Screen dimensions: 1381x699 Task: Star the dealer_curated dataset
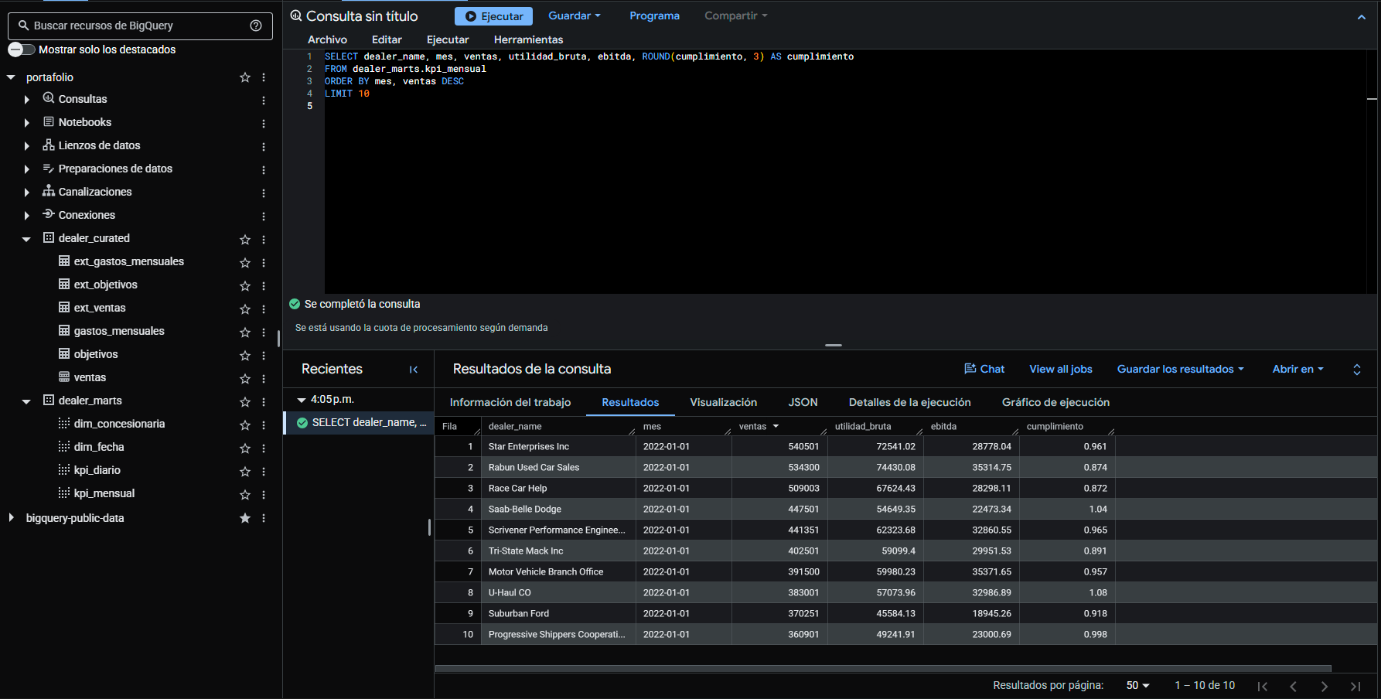pos(245,240)
